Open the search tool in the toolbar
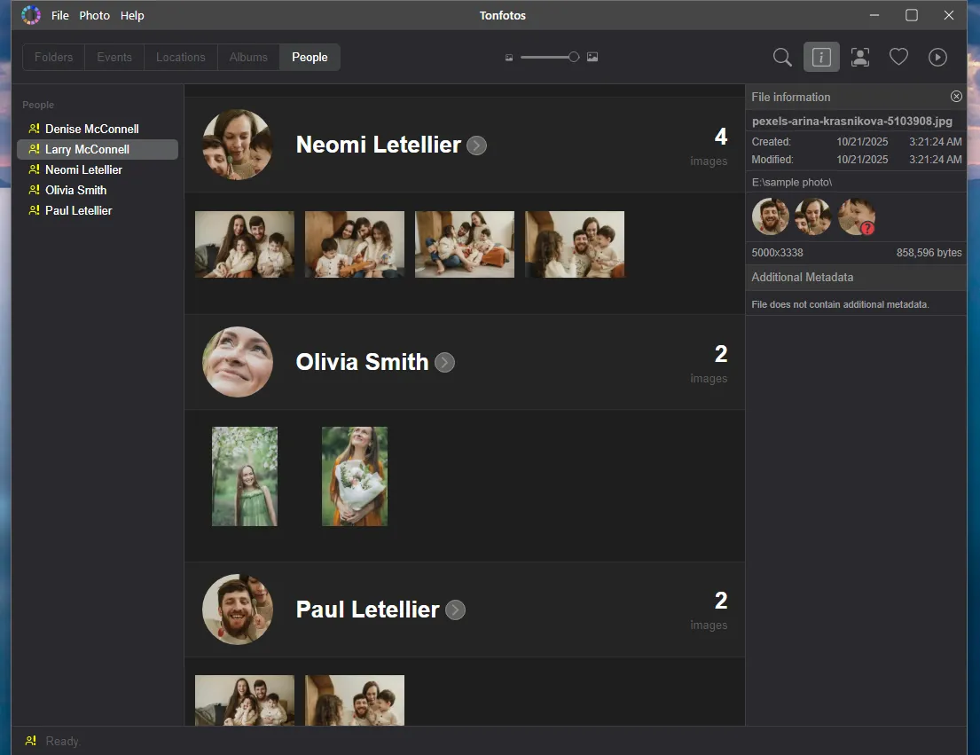Screen dimensions: 980x755 coord(781,57)
